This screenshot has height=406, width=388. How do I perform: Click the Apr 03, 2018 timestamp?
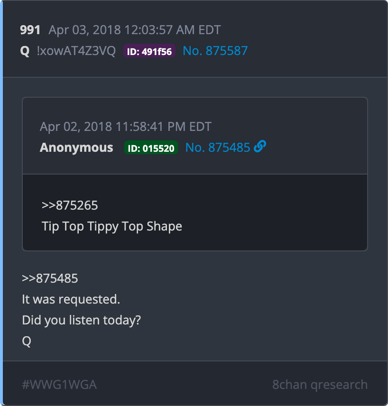(135, 30)
